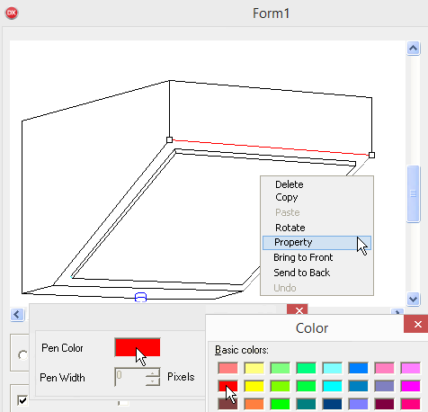
Task: Click the Pen Width input field
Action: click(x=130, y=377)
